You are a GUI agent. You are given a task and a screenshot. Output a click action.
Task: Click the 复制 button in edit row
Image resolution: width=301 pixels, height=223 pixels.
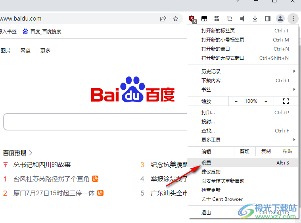coord(266,151)
